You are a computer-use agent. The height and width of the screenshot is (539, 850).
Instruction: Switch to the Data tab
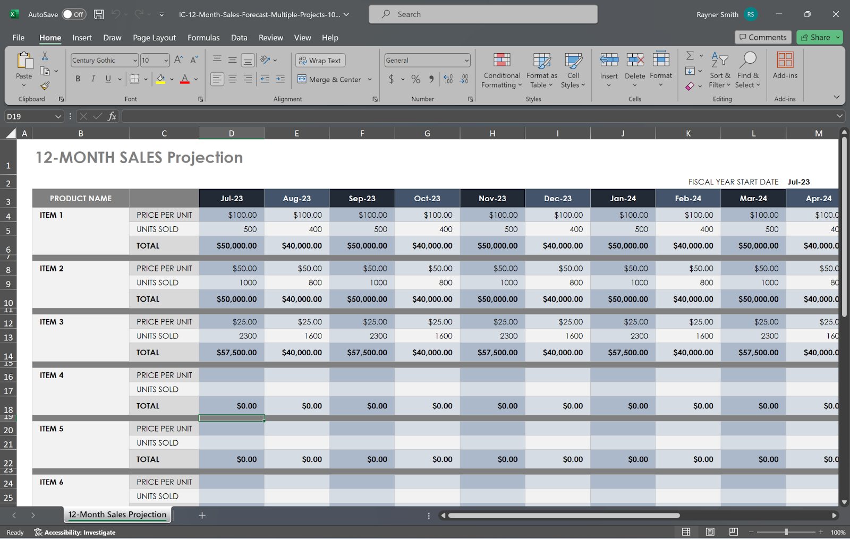[x=239, y=38]
